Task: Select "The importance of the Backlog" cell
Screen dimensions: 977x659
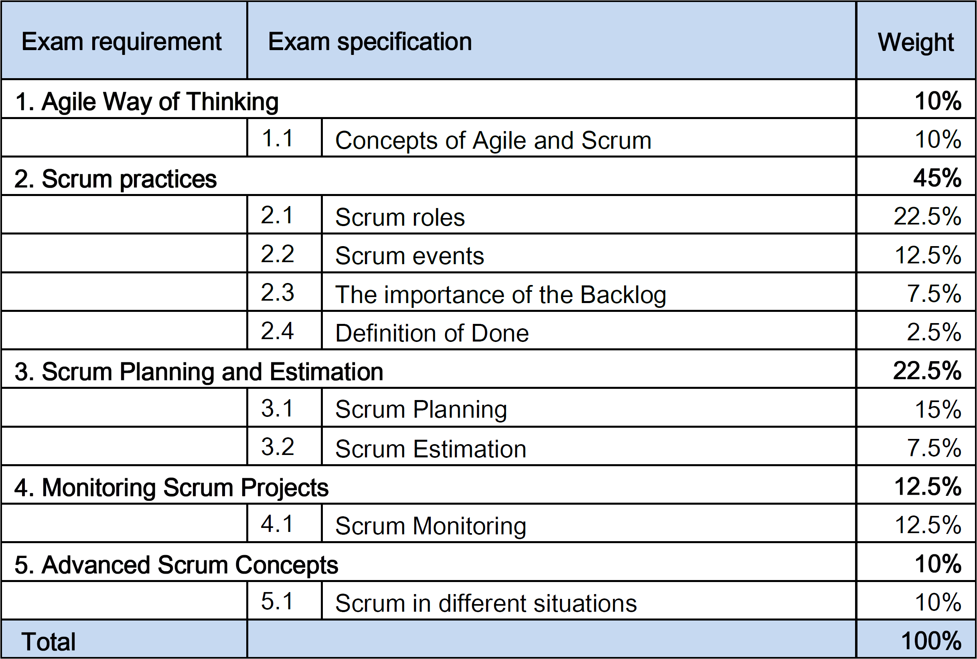Action: [x=588, y=292]
